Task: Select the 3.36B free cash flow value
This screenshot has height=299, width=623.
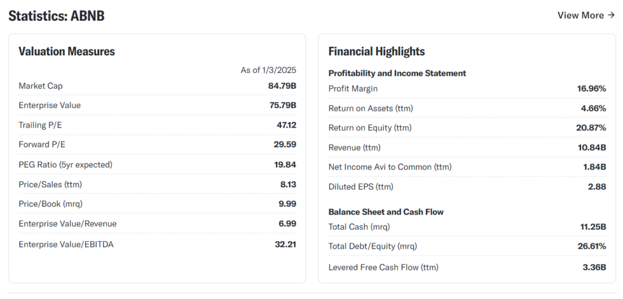Action: point(594,267)
